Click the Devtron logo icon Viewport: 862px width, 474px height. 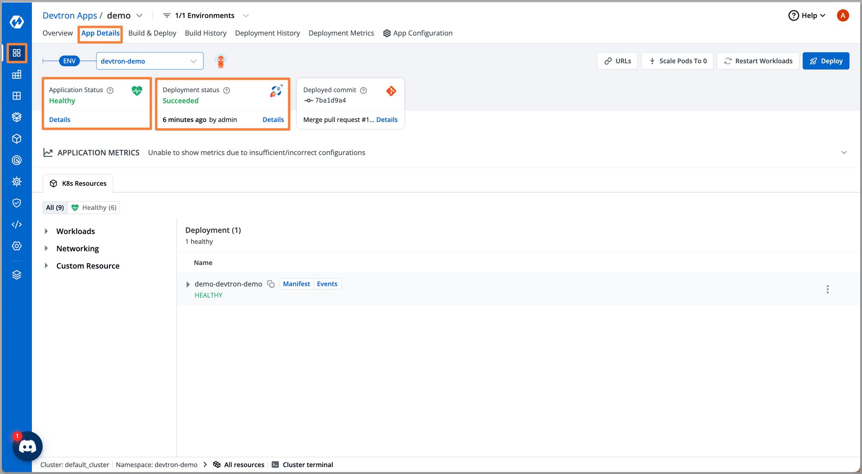(17, 22)
